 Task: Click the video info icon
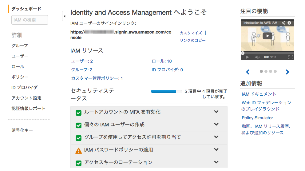(289, 23)
